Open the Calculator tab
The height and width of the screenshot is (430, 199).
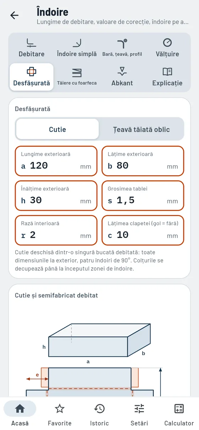click(x=179, y=414)
